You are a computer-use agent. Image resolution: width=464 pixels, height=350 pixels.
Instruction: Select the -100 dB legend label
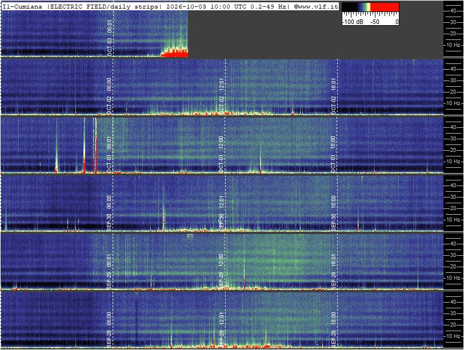pyautogui.click(x=353, y=22)
